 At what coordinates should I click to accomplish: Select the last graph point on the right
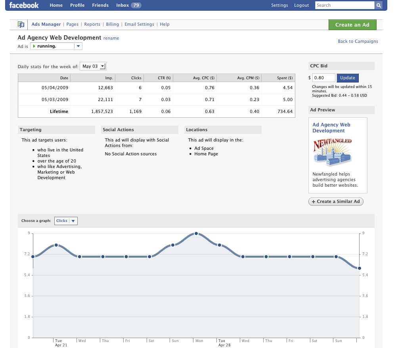[360, 268]
